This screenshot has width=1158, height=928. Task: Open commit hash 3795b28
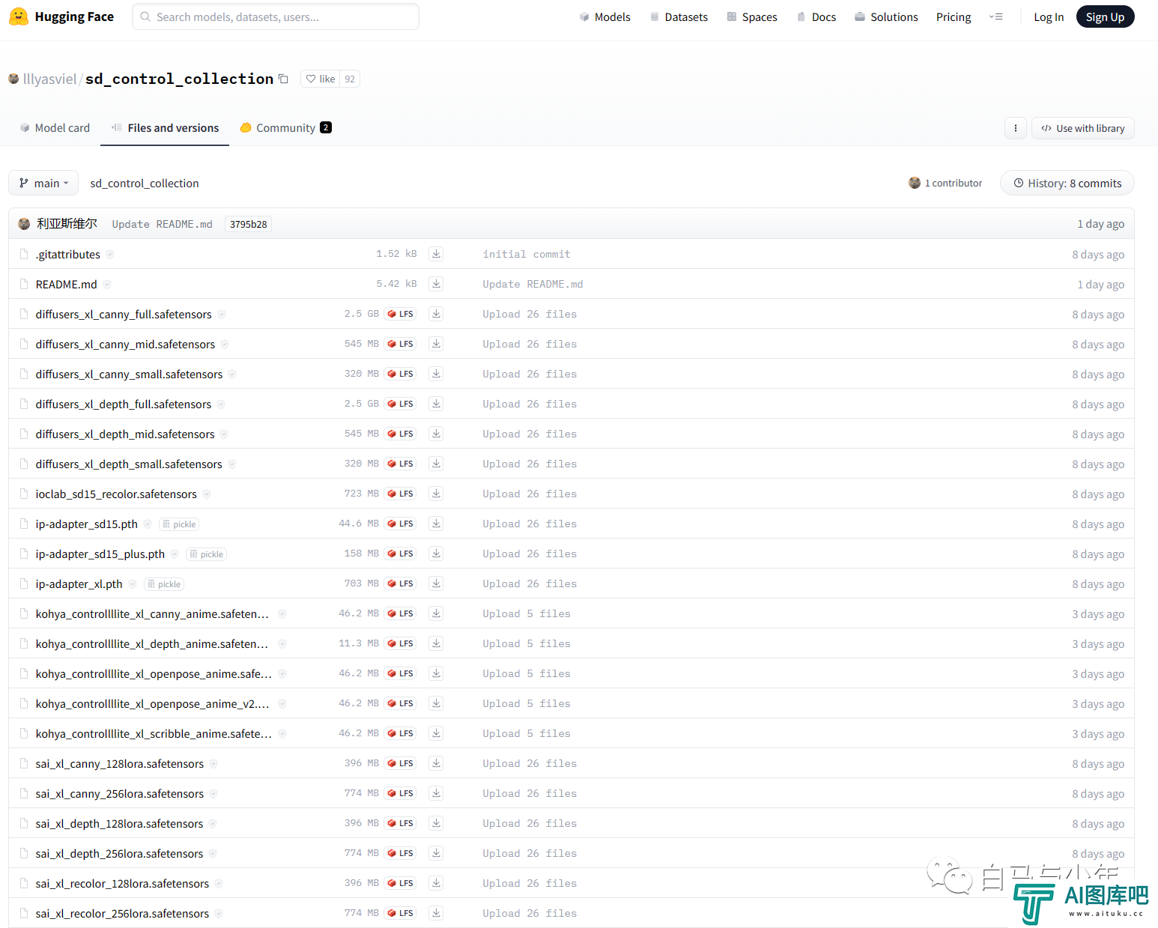tap(248, 224)
